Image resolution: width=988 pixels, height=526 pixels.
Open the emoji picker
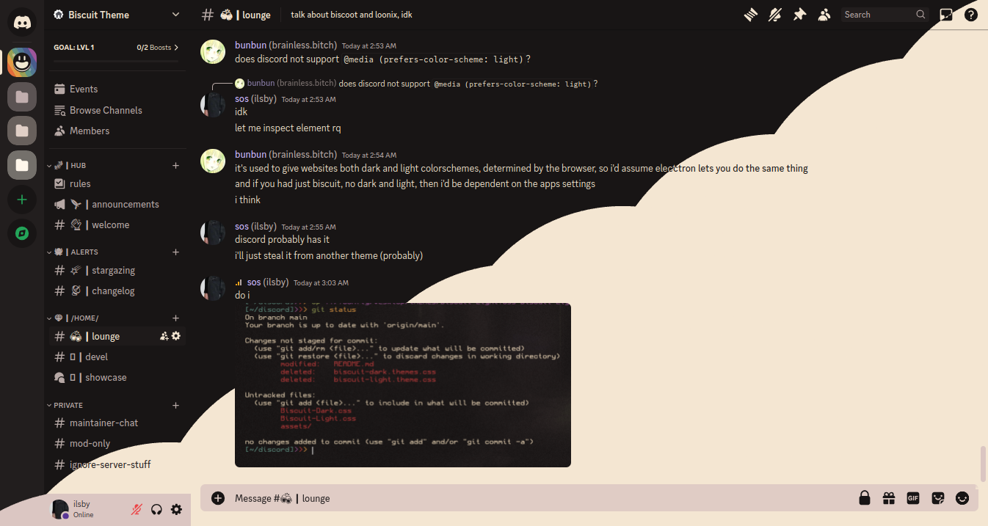pyautogui.click(x=962, y=498)
